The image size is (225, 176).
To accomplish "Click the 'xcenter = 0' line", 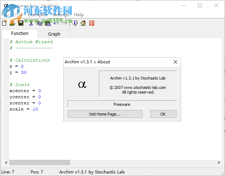I will pyautogui.click(x=25, y=91).
